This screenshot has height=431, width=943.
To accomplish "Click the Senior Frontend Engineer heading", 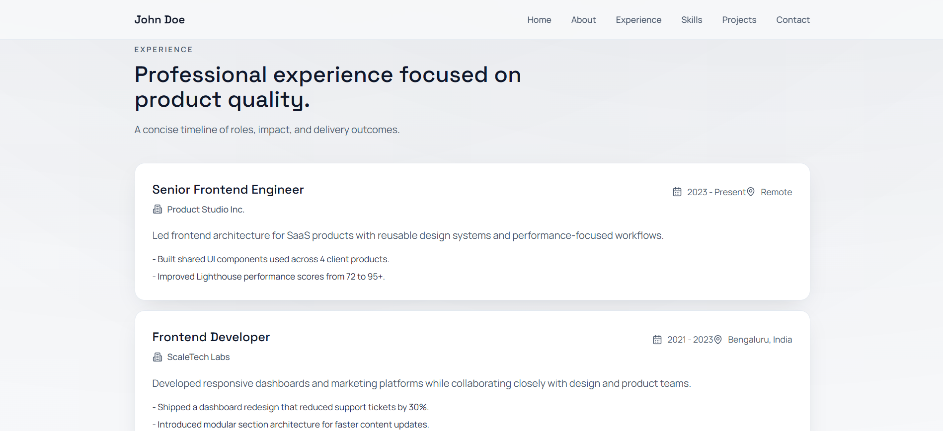I will click(x=228, y=189).
